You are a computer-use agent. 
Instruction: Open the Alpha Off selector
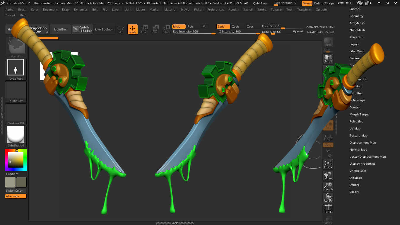(x=16, y=92)
